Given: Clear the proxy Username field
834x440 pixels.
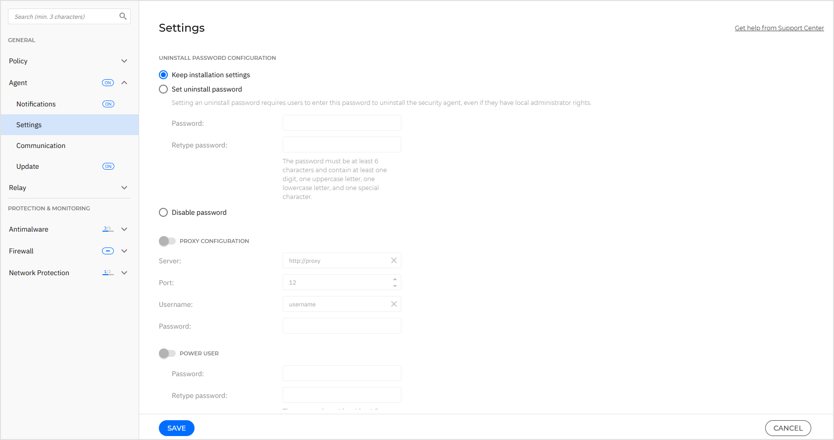Looking at the screenshot, I should pyautogui.click(x=394, y=304).
